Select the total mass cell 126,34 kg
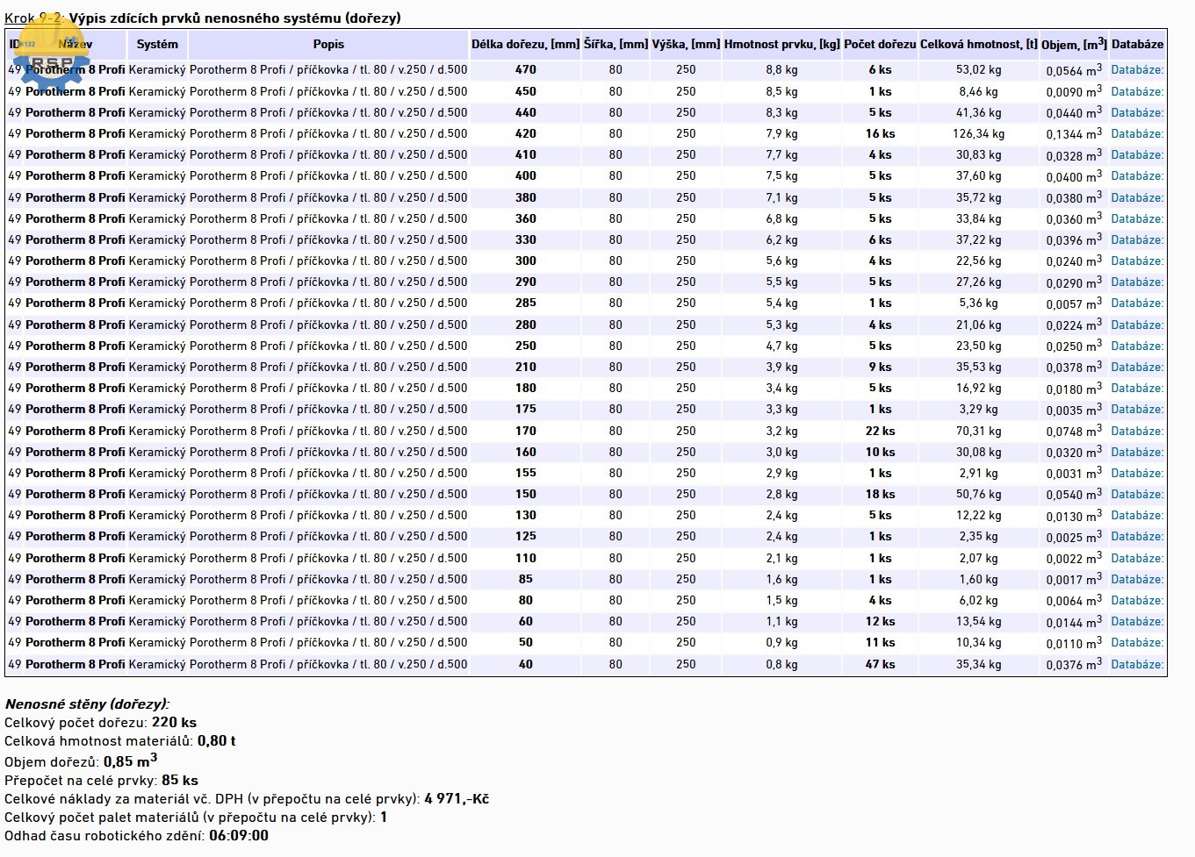The image size is (1195, 857). click(978, 133)
